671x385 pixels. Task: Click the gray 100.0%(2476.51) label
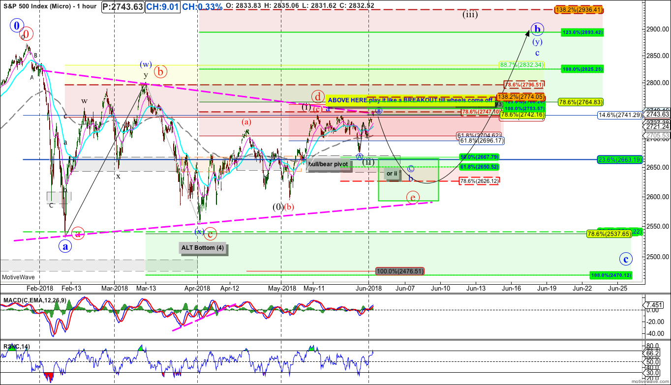tap(400, 271)
